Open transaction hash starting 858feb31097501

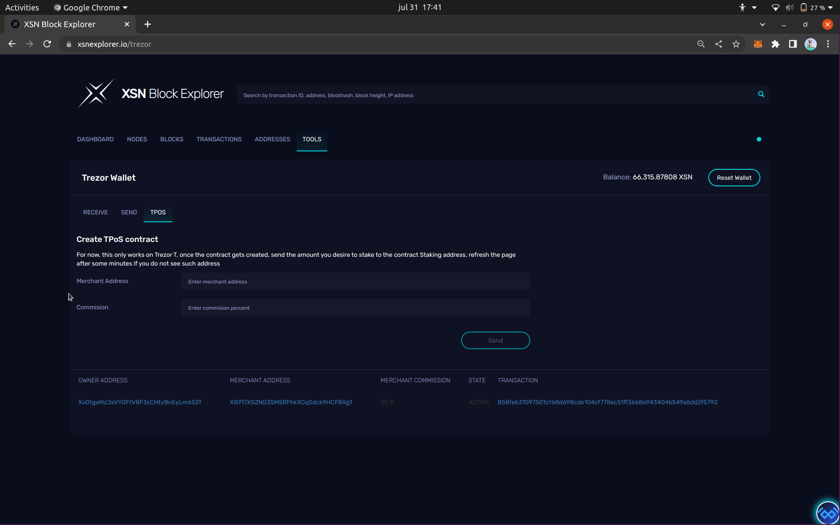607,402
